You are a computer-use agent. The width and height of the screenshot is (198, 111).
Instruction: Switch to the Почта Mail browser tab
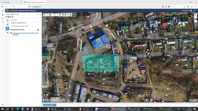click(x=11, y=2)
